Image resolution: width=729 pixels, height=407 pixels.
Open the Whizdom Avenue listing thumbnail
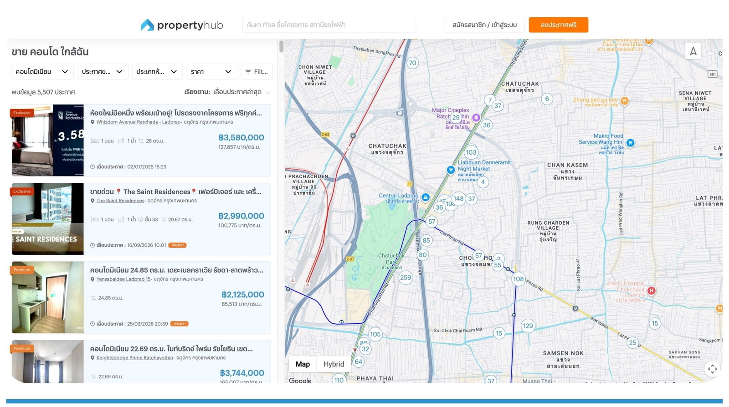[x=48, y=140]
